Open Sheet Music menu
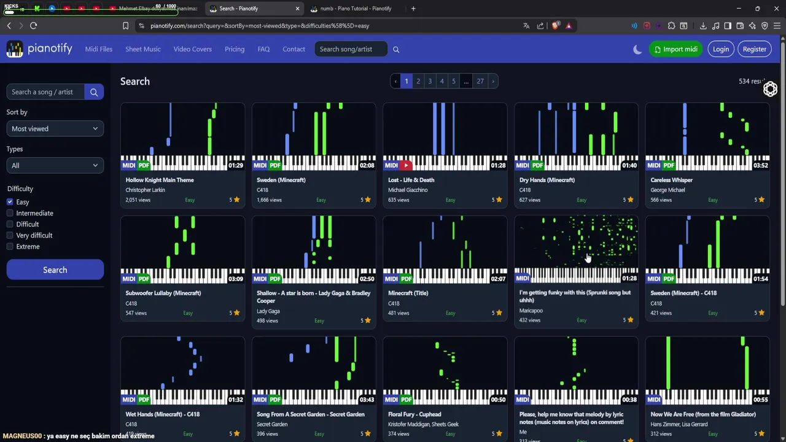The height and width of the screenshot is (442, 786). [143, 49]
